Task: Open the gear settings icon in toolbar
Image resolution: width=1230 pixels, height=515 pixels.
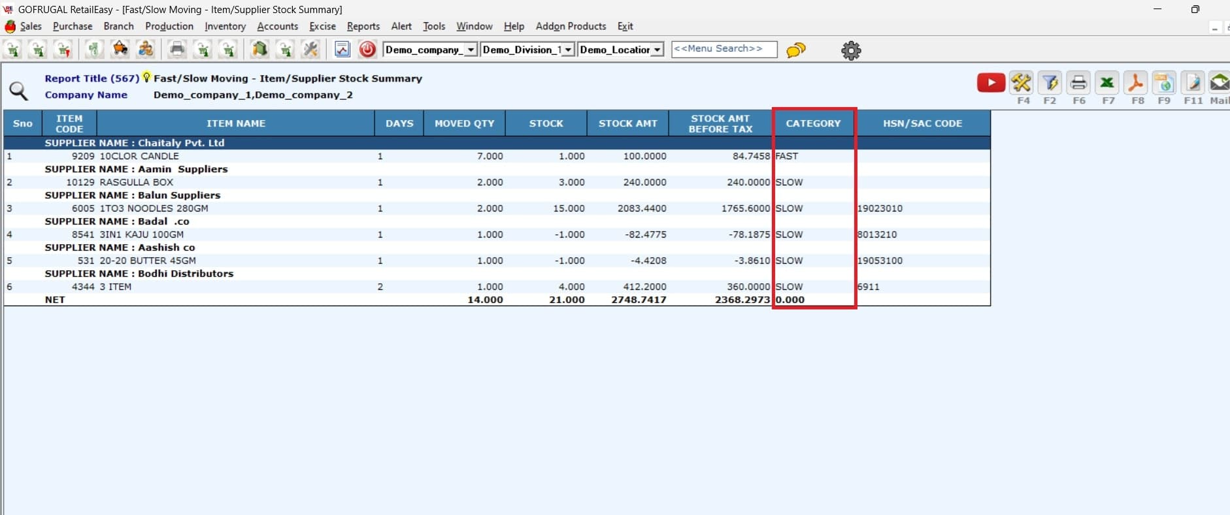Action: [x=851, y=50]
